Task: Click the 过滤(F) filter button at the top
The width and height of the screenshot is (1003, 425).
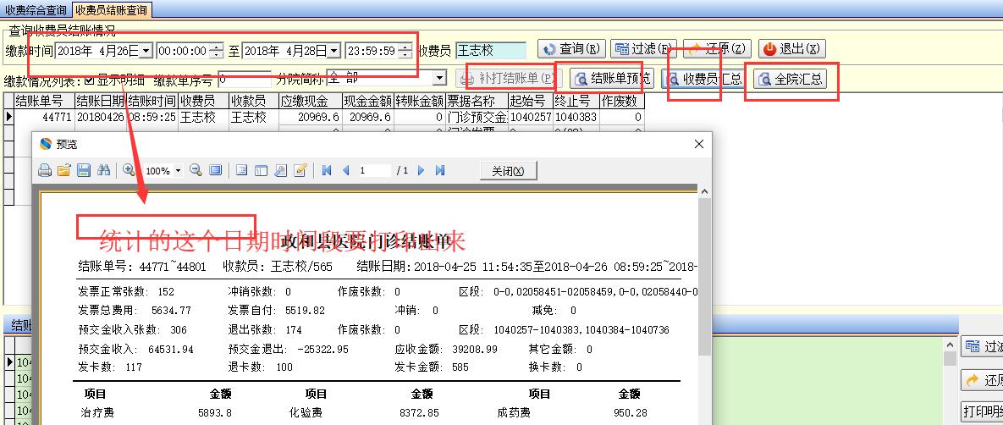Action: (643, 48)
